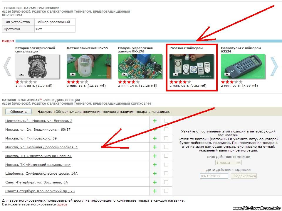Open the 'Радиопульт с таймером 05254' video thumbnail

tap(243, 67)
